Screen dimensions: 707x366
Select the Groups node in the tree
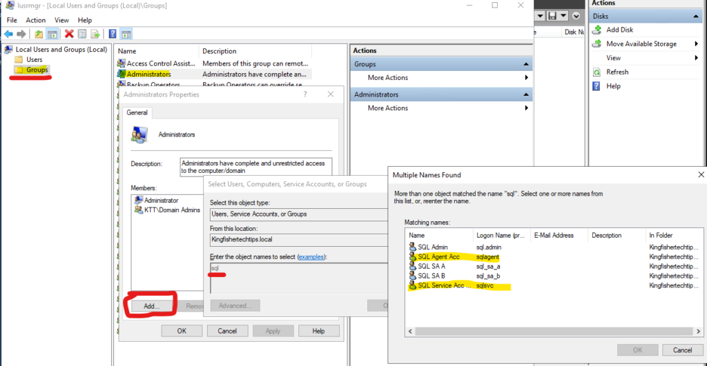click(37, 70)
